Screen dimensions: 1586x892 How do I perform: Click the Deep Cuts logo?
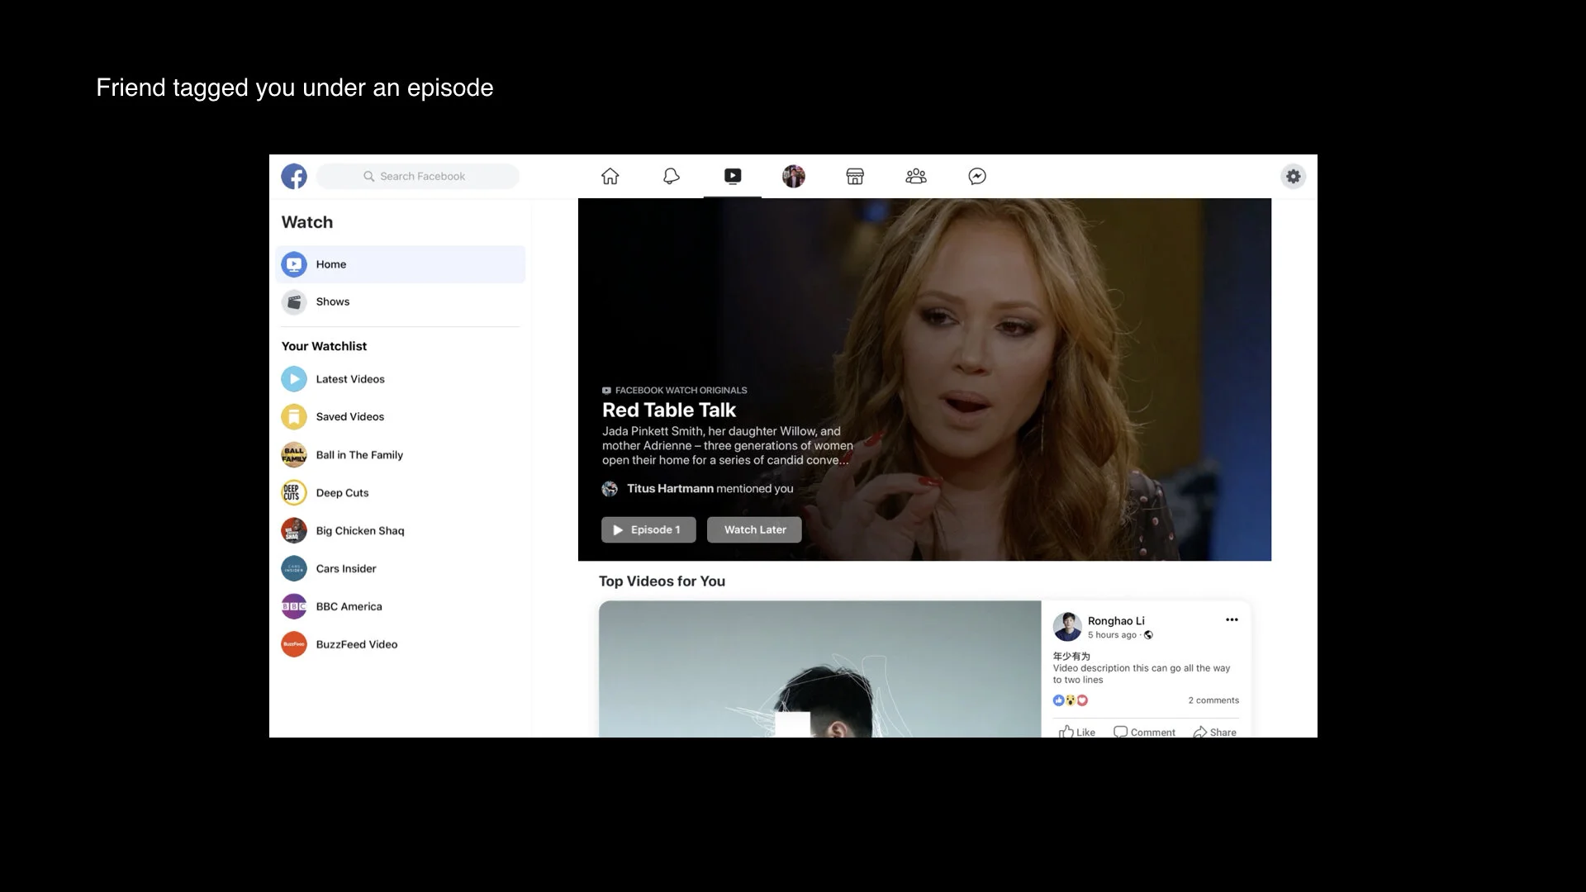click(x=294, y=493)
